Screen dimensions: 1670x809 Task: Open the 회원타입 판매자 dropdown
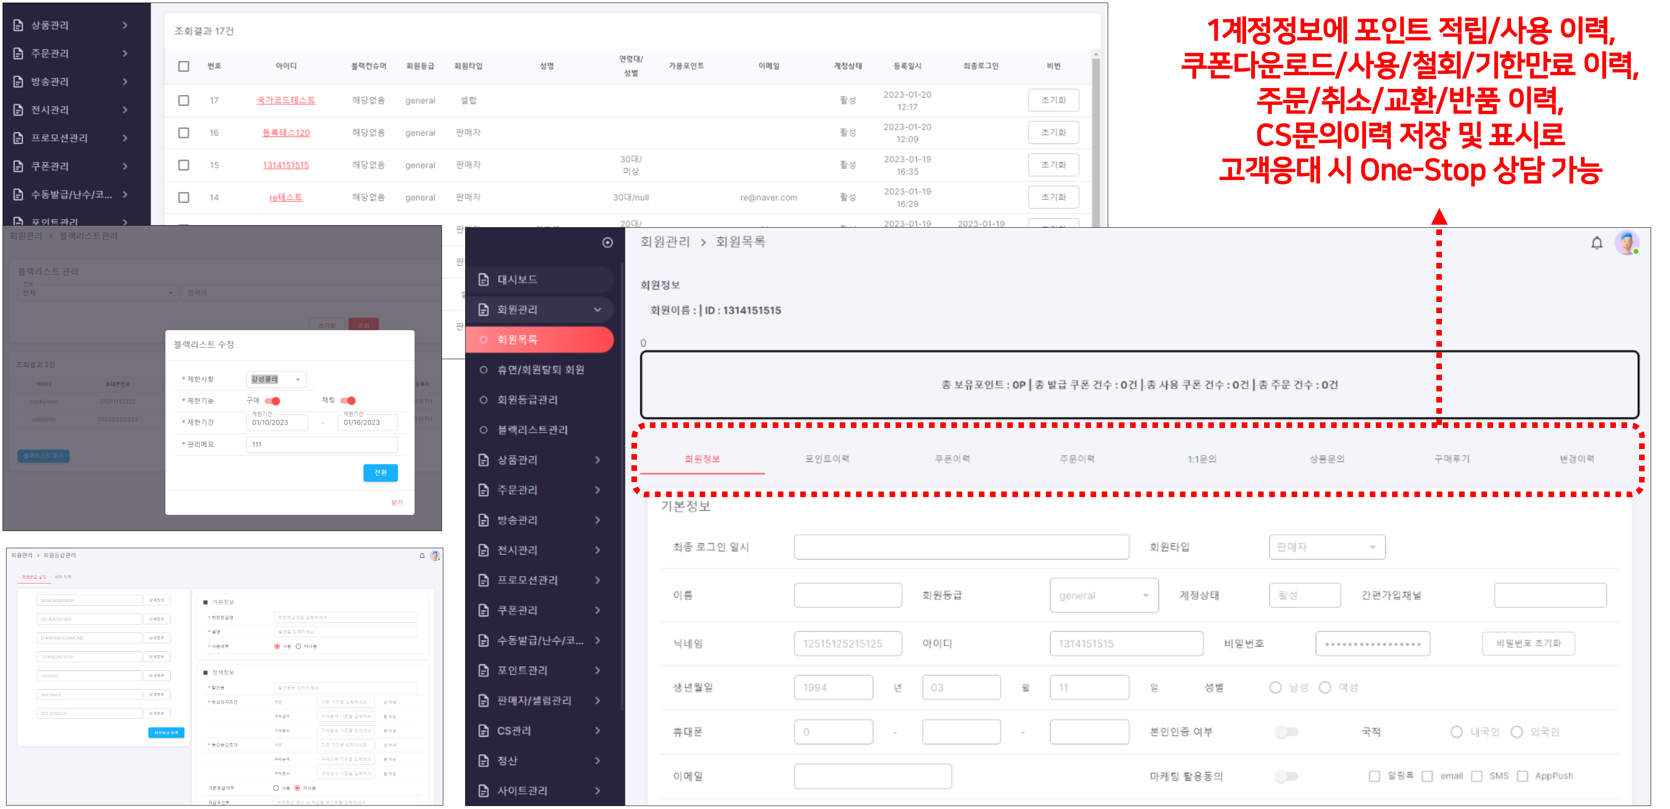pyautogui.click(x=1327, y=547)
